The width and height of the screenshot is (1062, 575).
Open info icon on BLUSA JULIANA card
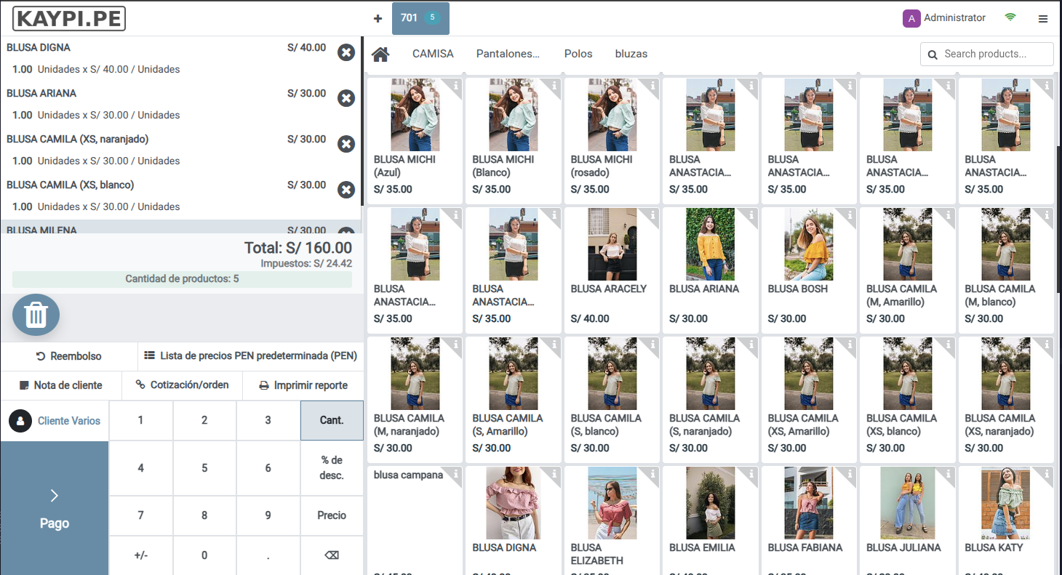tap(949, 473)
